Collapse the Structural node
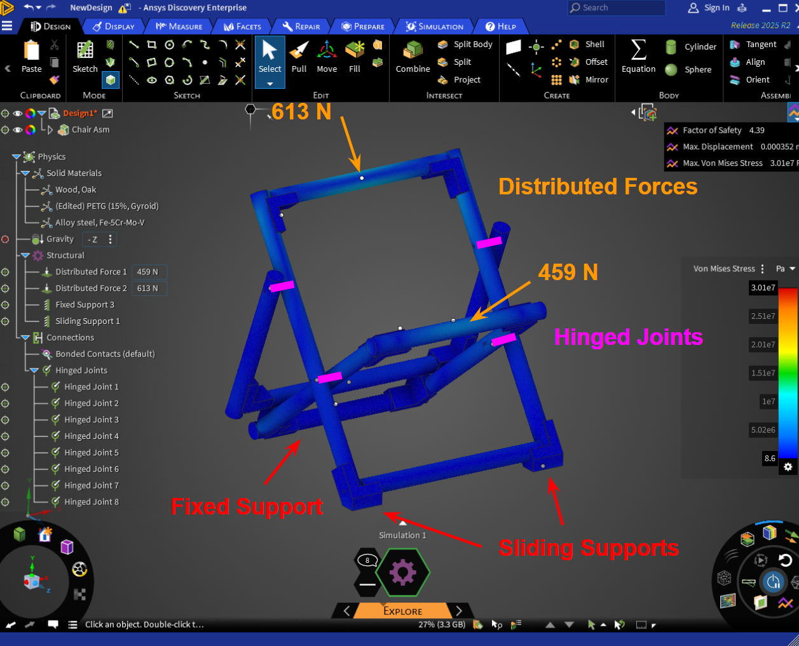The image size is (799, 646). 25,255
